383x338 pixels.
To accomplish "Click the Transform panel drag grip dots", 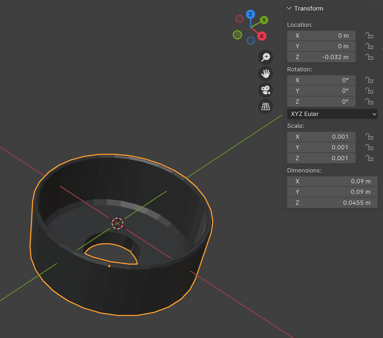I will [x=376, y=8].
